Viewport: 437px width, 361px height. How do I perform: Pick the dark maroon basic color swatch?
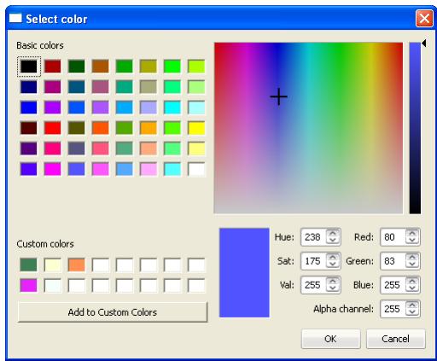coord(29,128)
